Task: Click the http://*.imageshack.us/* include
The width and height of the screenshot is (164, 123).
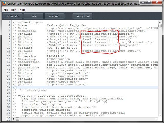Action: [68, 73]
